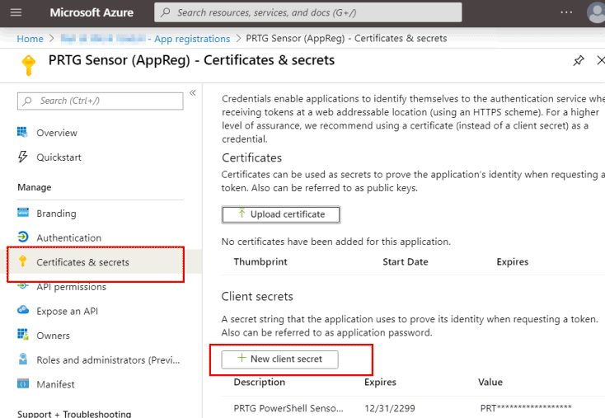Click the masked PRT****** secret value

tap(526, 408)
